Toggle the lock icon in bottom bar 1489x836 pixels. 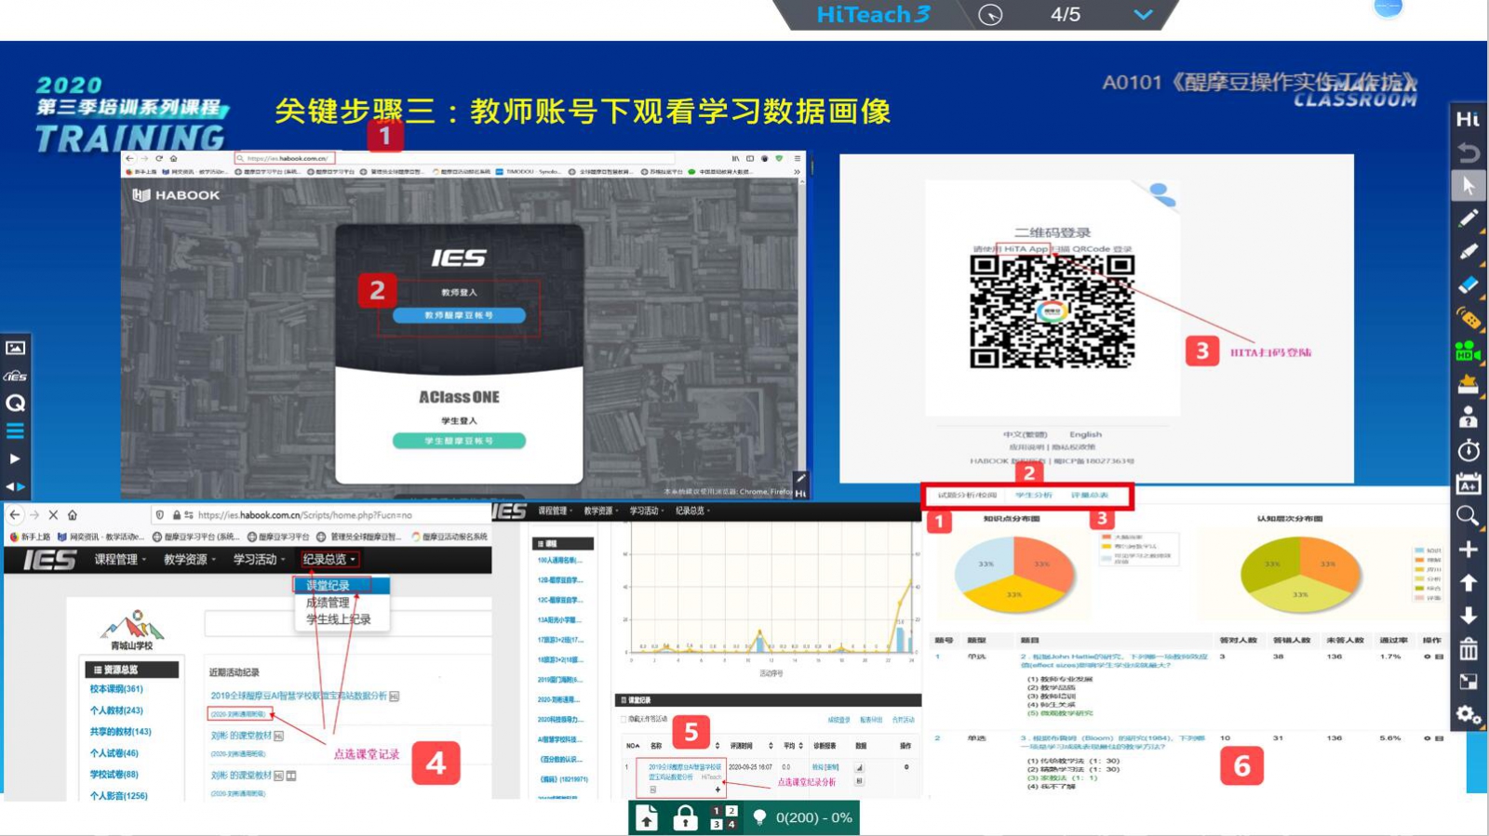[x=685, y=818]
